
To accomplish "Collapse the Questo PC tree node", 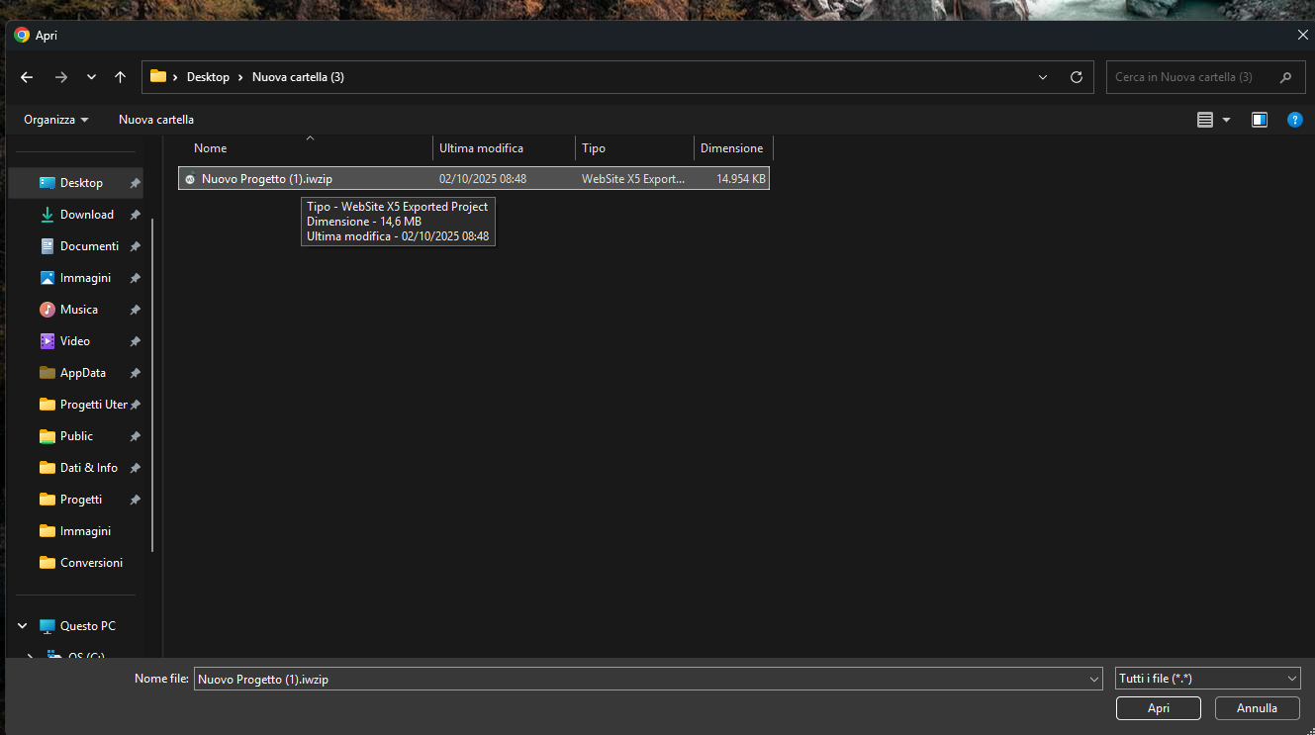I will tap(23, 626).
